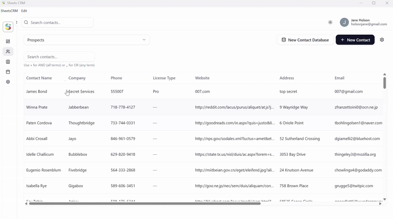Click the New Contact Database button
The image size is (393, 219).
click(x=305, y=40)
